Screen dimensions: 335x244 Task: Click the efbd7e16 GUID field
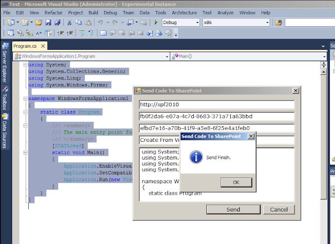click(x=217, y=128)
